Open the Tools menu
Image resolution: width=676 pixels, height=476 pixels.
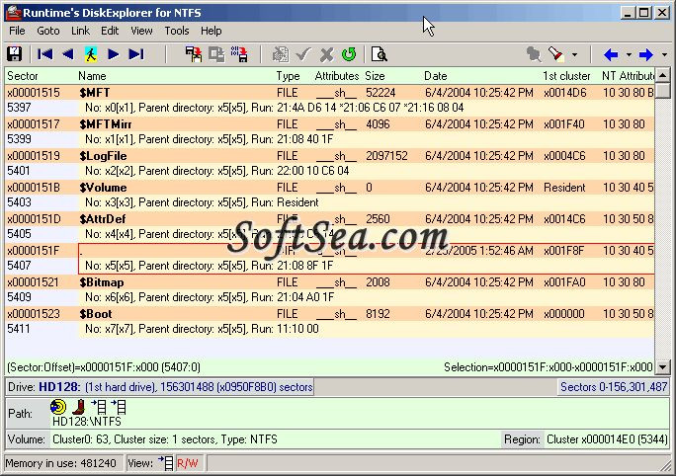point(176,31)
